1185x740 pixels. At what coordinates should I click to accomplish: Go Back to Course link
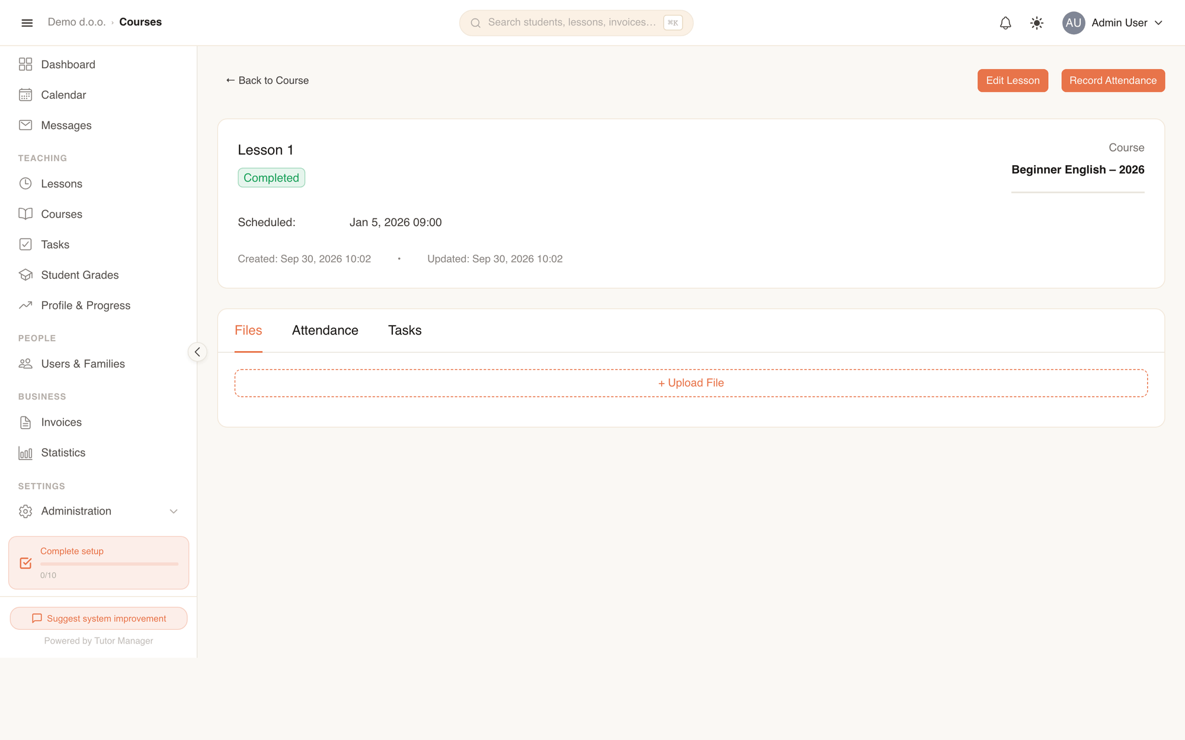point(267,81)
